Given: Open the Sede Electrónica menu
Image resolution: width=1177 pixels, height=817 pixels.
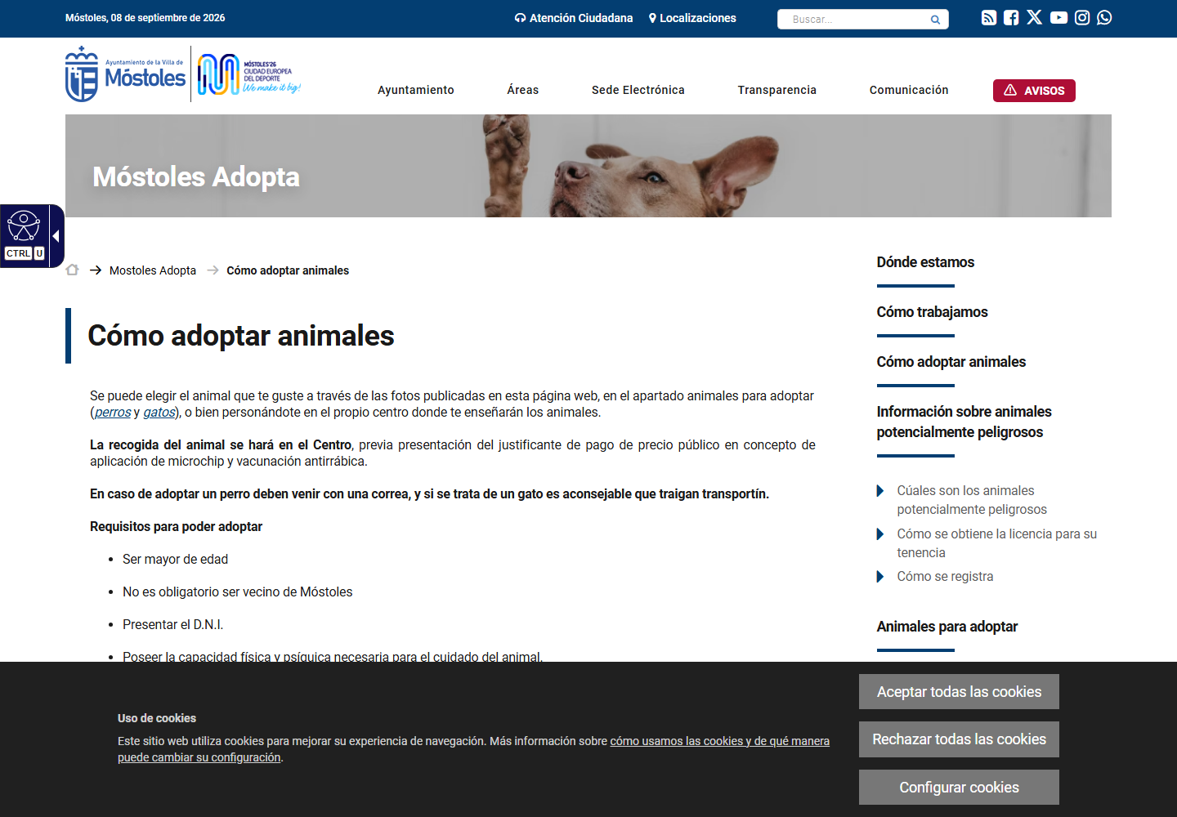Looking at the screenshot, I should click(638, 90).
